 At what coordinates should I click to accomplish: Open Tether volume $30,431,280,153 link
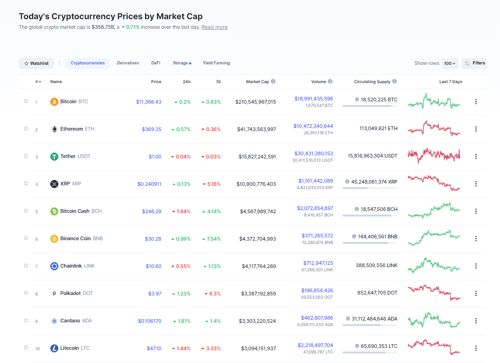click(313, 153)
